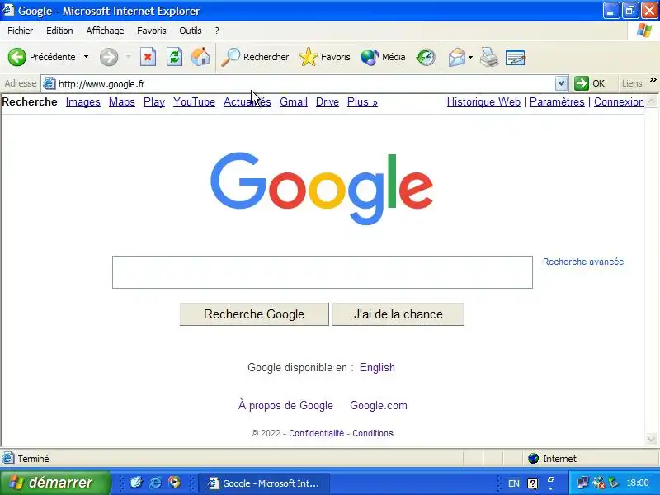The height and width of the screenshot is (495, 660).
Task: Click the green Précédente back arrow
Action: (x=17, y=57)
